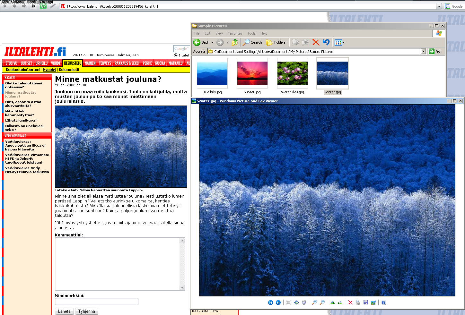Open the Views button in Explorer toolbar
Viewport: 465px width, 315px height.
(x=339, y=42)
